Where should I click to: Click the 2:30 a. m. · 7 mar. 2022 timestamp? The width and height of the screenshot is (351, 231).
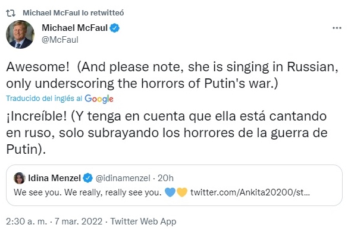pyautogui.click(x=54, y=221)
